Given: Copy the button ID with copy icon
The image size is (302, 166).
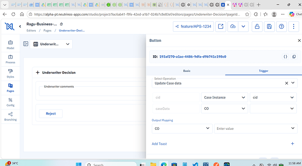Looking at the screenshot, I should tap(294, 57).
